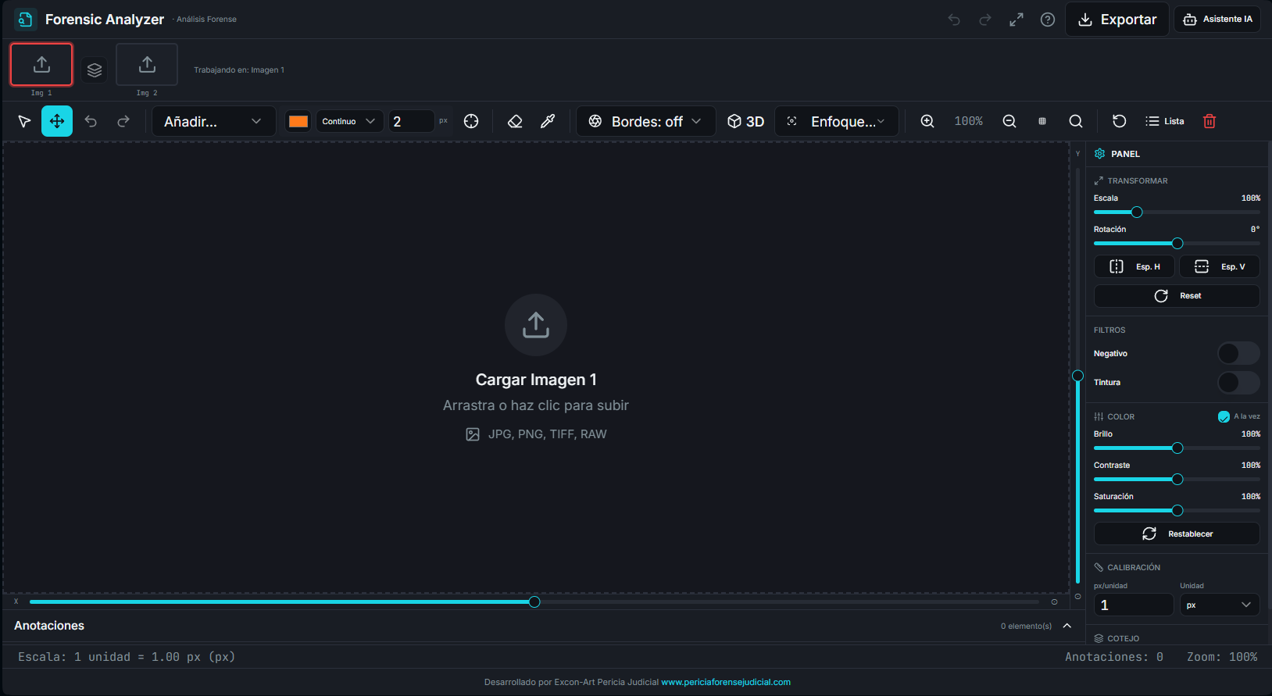Click the CALIBRACIÓN section header
Viewport: 1272px width, 696px height.
(1127, 567)
